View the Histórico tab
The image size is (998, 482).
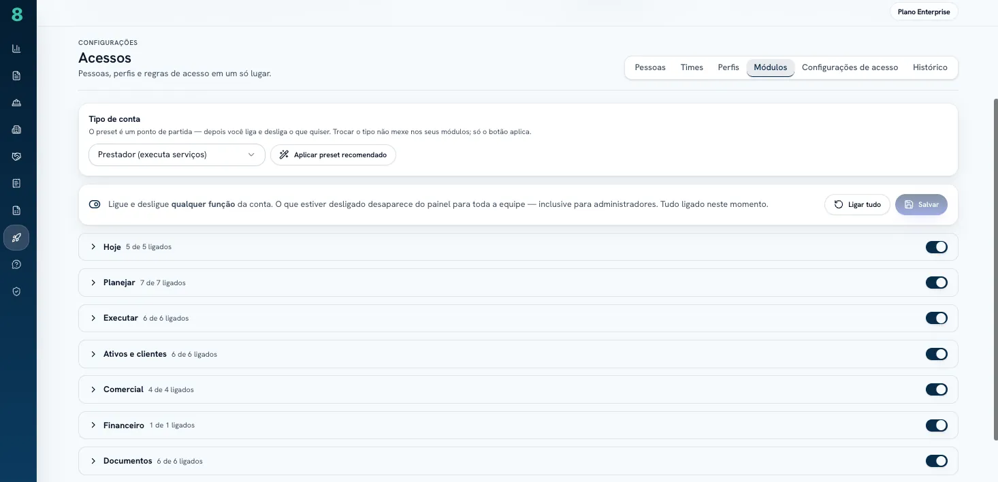(x=930, y=67)
